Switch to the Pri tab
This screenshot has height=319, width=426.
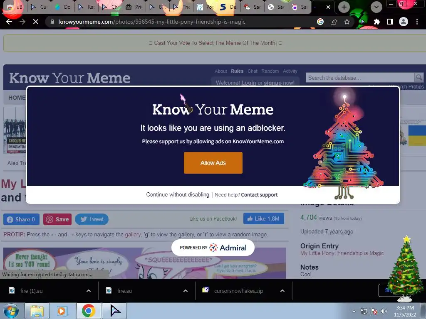pyautogui.click(x=134, y=7)
